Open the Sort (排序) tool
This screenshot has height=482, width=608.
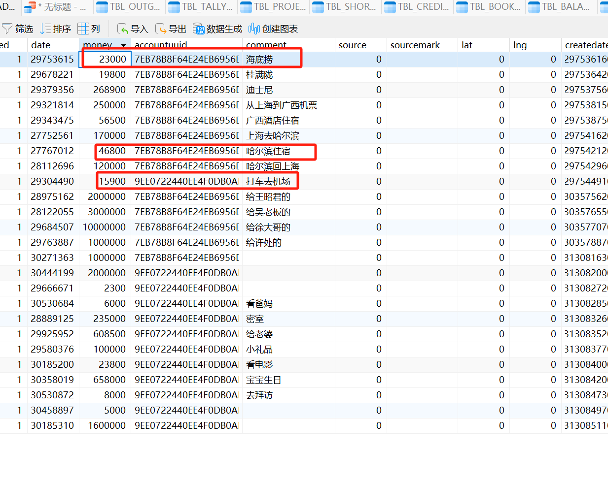click(x=45, y=29)
